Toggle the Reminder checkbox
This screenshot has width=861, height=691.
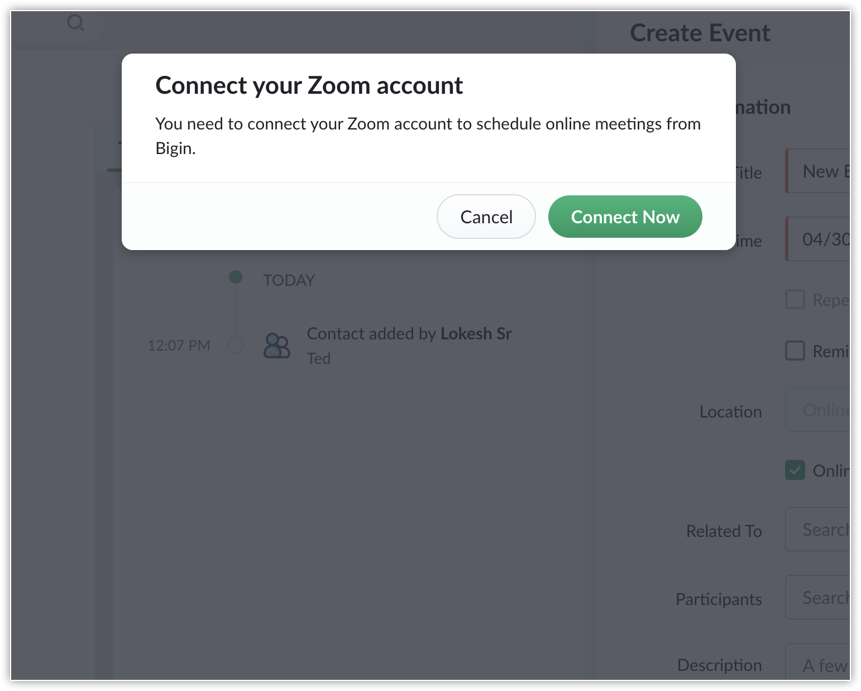795,351
